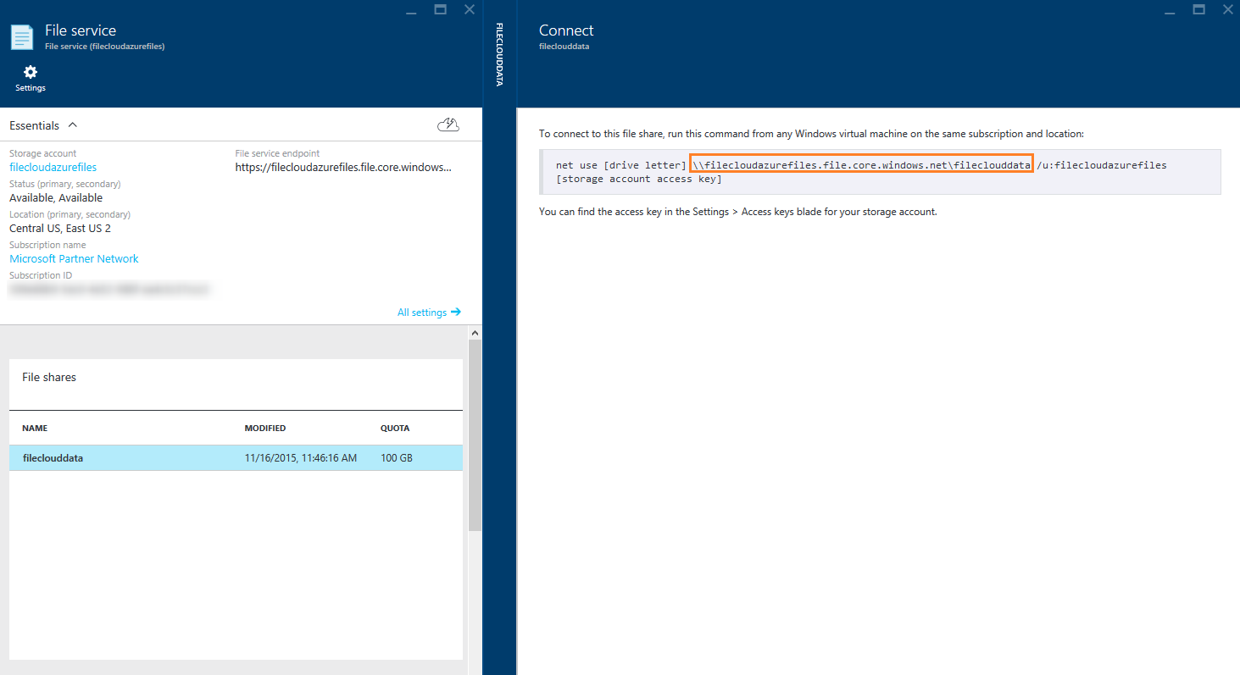The height and width of the screenshot is (675, 1240).
Task: Sort file shares by QUOTA column
Action: pos(395,429)
